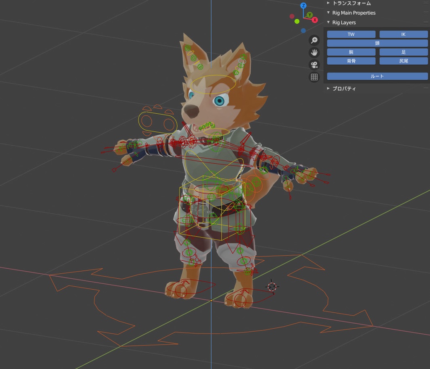Image resolution: width=430 pixels, height=369 pixels.
Task: Toggle the 足 rig layer
Action: click(x=404, y=52)
